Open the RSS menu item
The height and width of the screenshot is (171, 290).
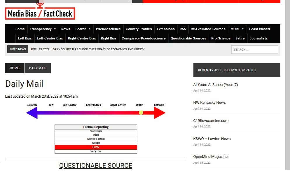tap(183, 29)
